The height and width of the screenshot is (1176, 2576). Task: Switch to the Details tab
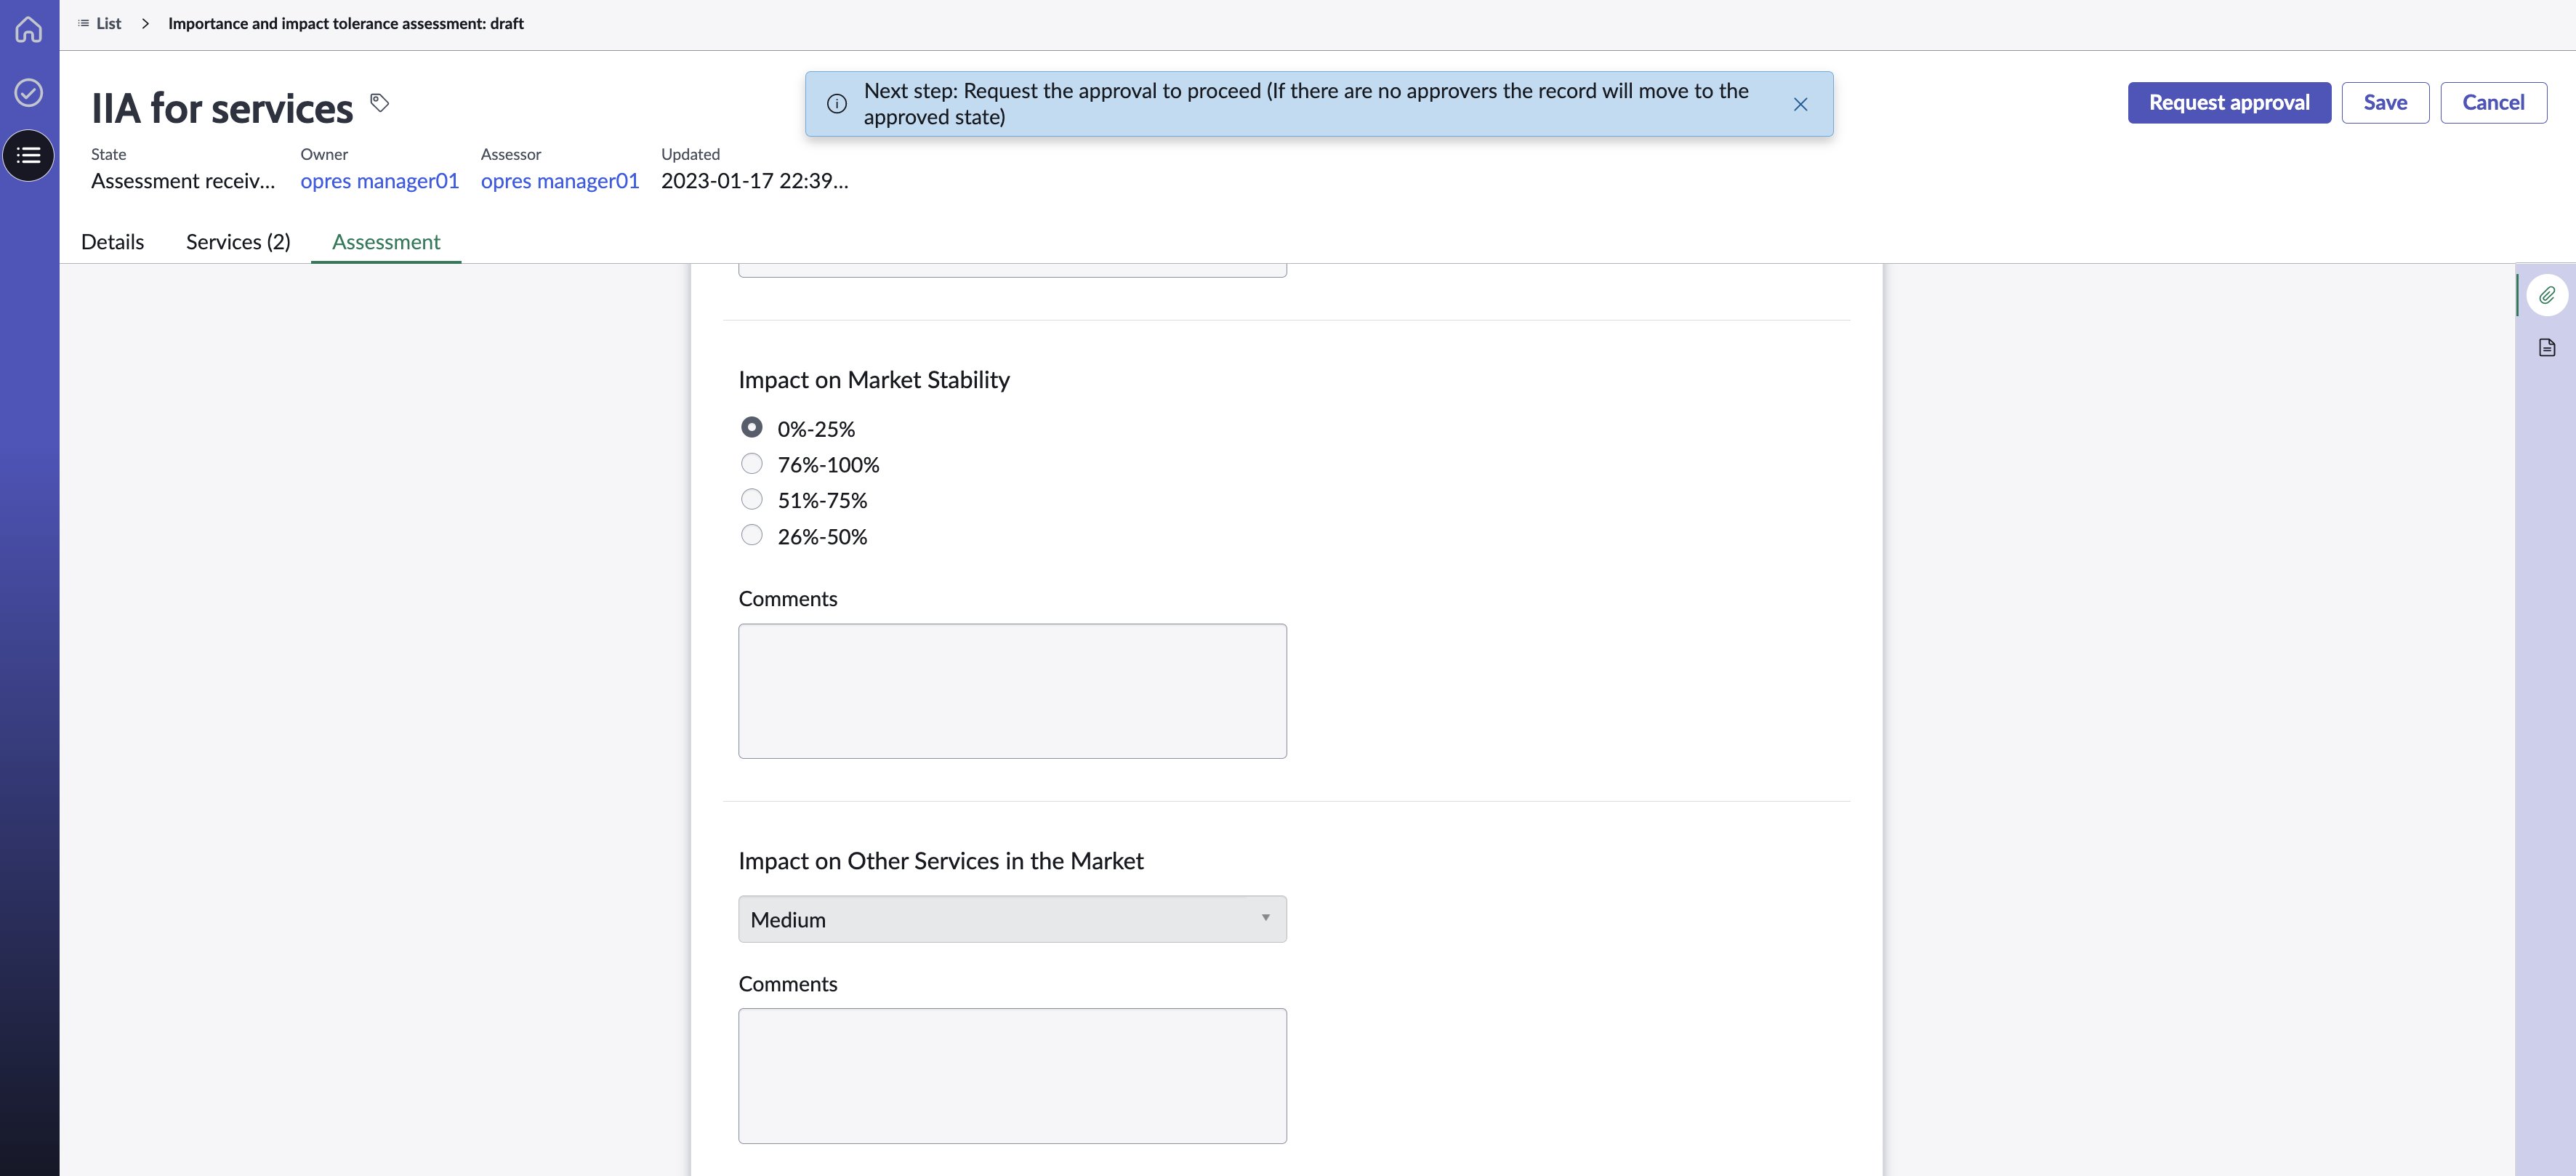coord(112,242)
